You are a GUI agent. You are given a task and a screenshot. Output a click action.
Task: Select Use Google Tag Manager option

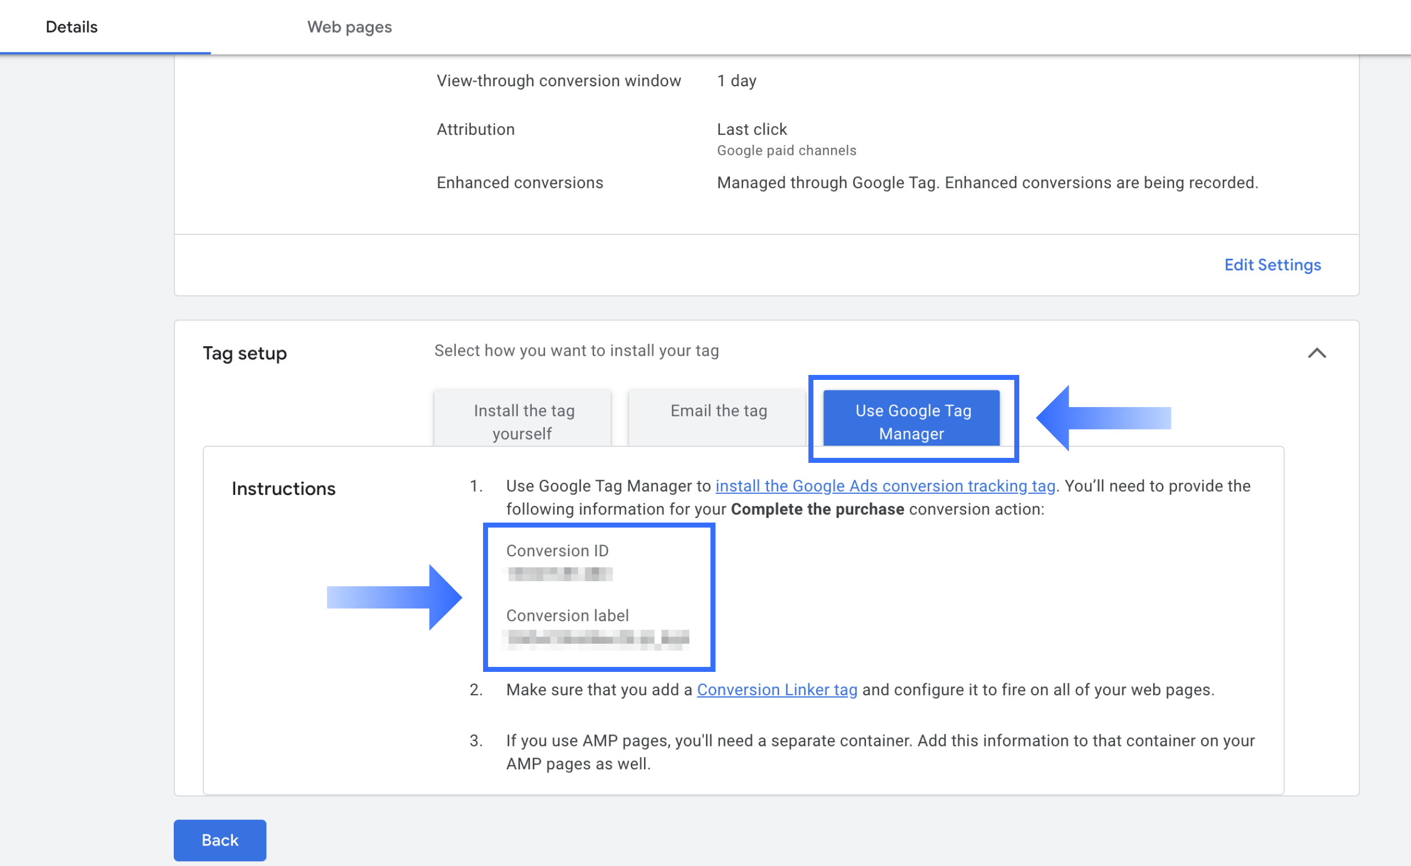[x=911, y=421]
